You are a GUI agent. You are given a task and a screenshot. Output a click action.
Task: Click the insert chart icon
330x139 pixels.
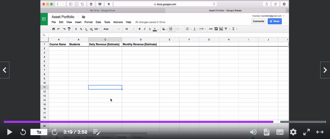point(221,29)
